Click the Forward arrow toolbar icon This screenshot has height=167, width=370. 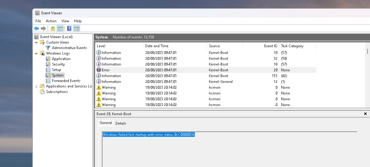coord(43,28)
